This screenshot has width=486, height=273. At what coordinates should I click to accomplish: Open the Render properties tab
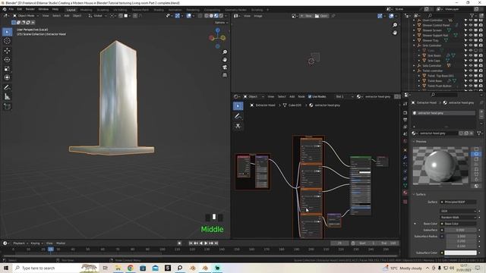tap(405, 113)
